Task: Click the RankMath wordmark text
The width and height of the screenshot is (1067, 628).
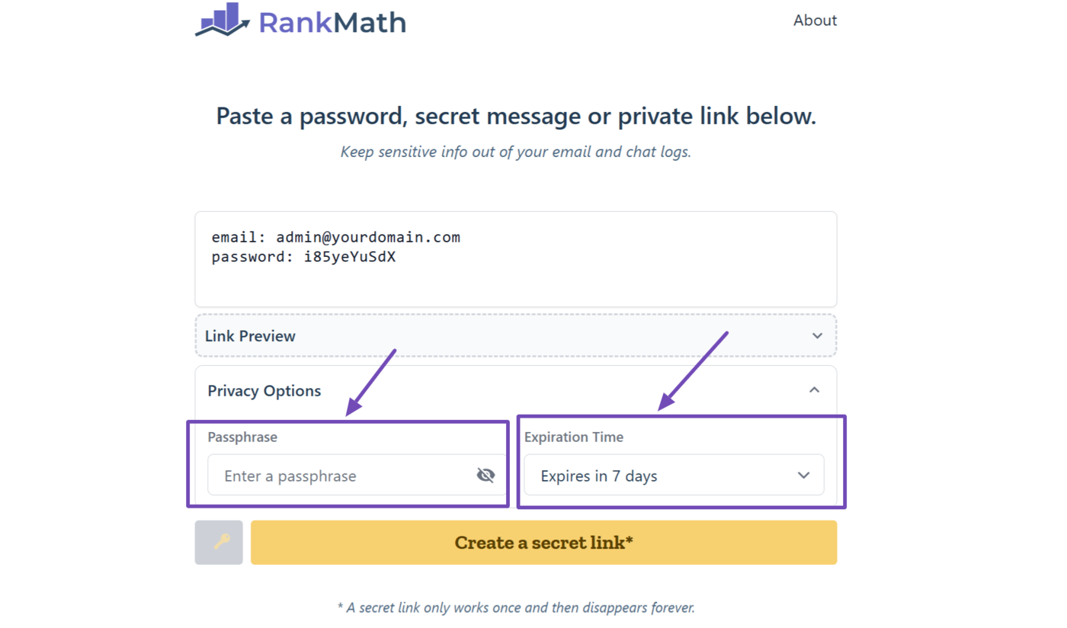Action: [x=332, y=22]
